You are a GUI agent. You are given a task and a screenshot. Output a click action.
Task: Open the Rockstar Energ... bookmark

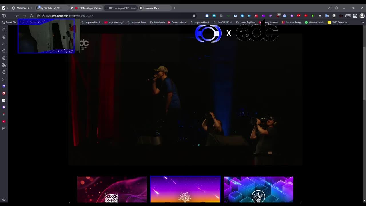(292, 22)
